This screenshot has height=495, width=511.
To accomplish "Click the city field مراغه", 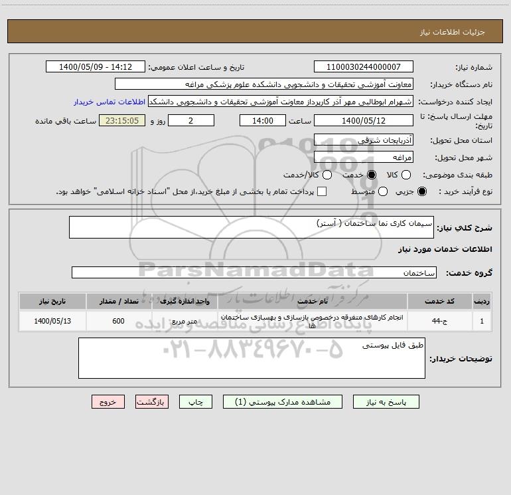I will 364,157.
